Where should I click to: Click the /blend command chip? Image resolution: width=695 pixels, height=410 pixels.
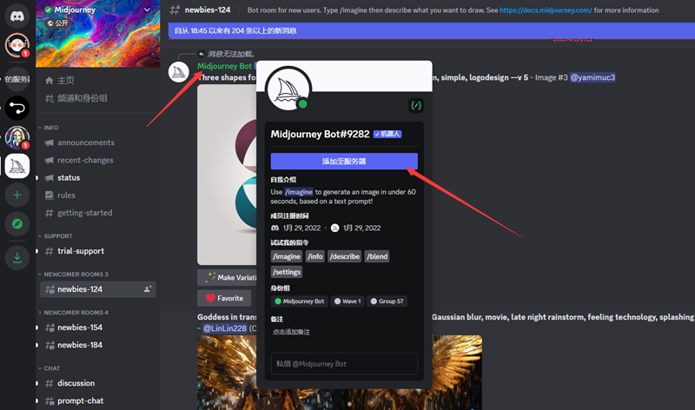pos(377,256)
